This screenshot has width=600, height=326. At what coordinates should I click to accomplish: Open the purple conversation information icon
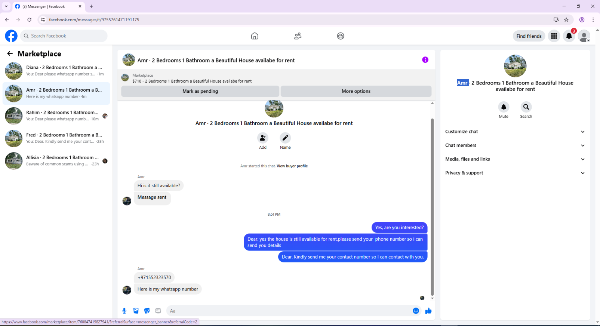(x=425, y=60)
